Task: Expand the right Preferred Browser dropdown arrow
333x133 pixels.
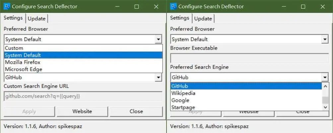Action: [x=325, y=39]
